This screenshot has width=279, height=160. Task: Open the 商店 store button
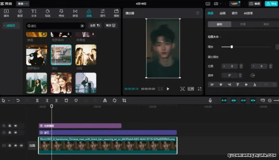coord(110,26)
